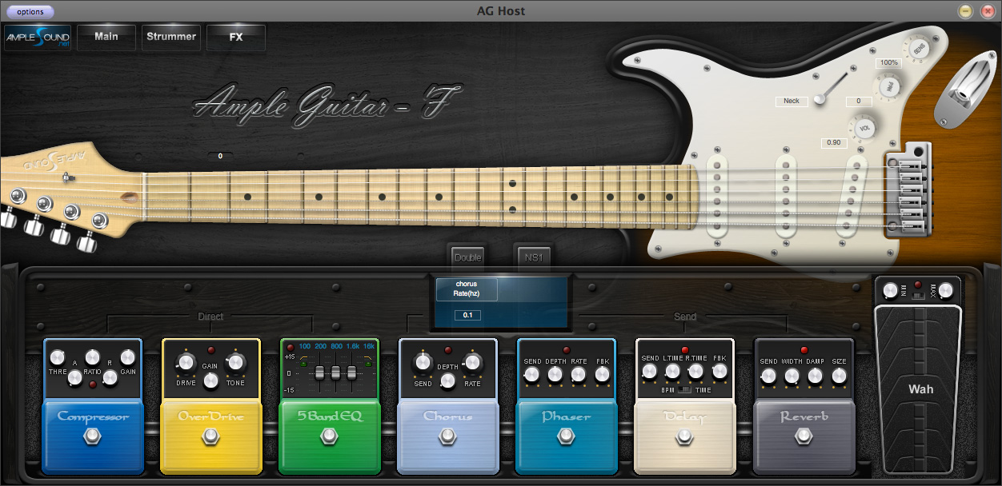
Task: Click the Delay R.TIME knob
Action: pos(696,372)
